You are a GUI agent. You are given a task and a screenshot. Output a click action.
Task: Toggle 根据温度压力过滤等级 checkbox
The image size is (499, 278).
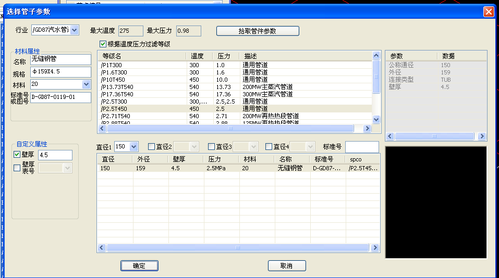(103, 44)
